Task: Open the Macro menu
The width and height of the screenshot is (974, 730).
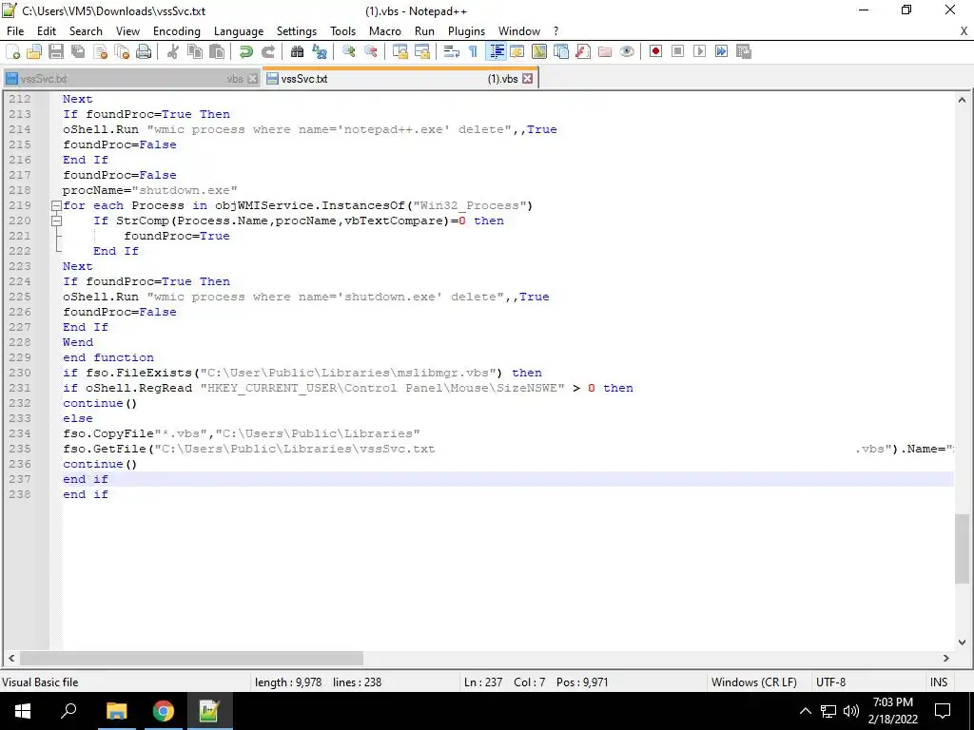Action: 385,31
